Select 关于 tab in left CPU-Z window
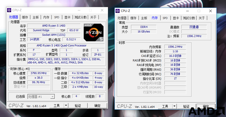 (x=93, y=17)
